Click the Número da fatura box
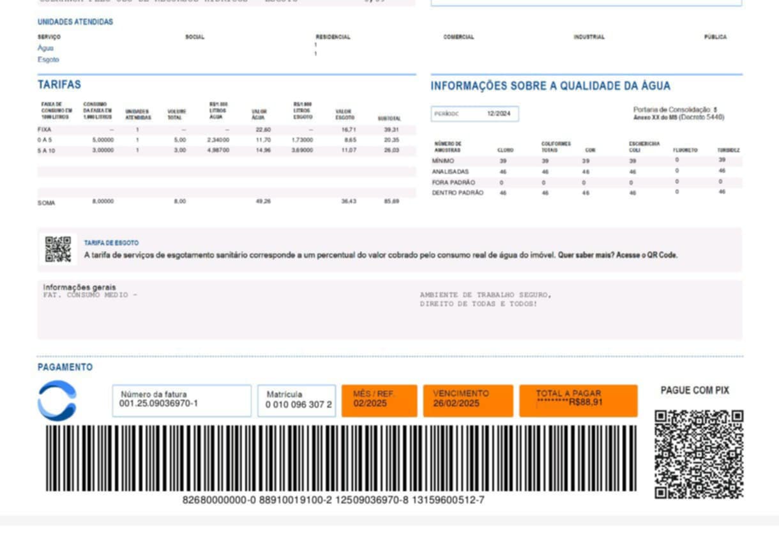 tap(181, 400)
